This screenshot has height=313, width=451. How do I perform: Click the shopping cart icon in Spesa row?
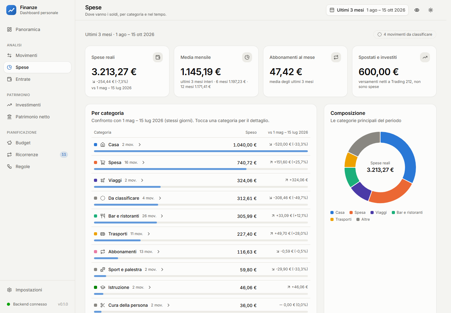103,162
